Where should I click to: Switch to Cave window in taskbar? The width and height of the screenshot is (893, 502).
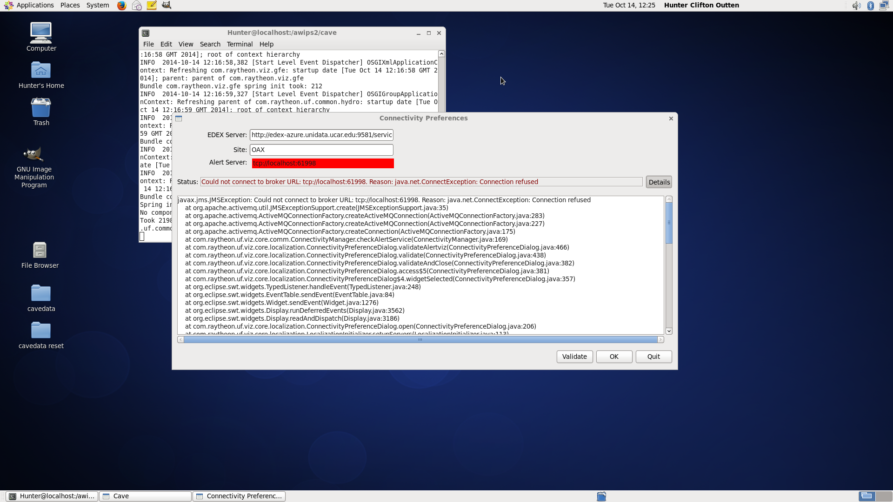tap(145, 496)
